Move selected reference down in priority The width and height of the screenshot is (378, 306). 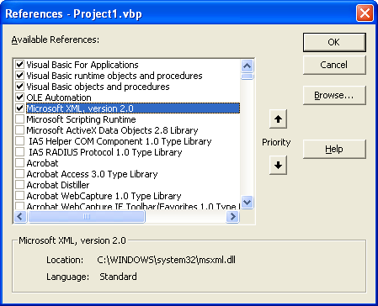click(278, 166)
